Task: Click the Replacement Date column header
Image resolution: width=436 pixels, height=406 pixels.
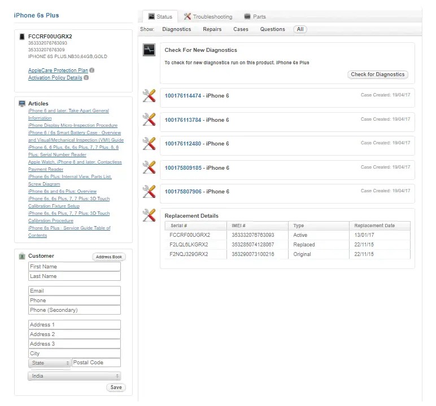Action: coord(380,226)
